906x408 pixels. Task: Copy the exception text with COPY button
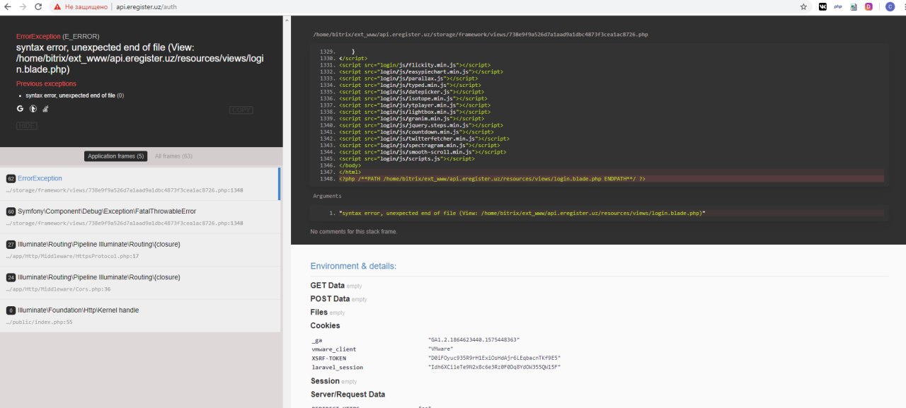[241, 110]
